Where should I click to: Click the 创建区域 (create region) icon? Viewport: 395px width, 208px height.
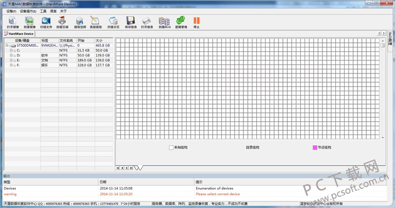pyautogui.click(x=63, y=21)
